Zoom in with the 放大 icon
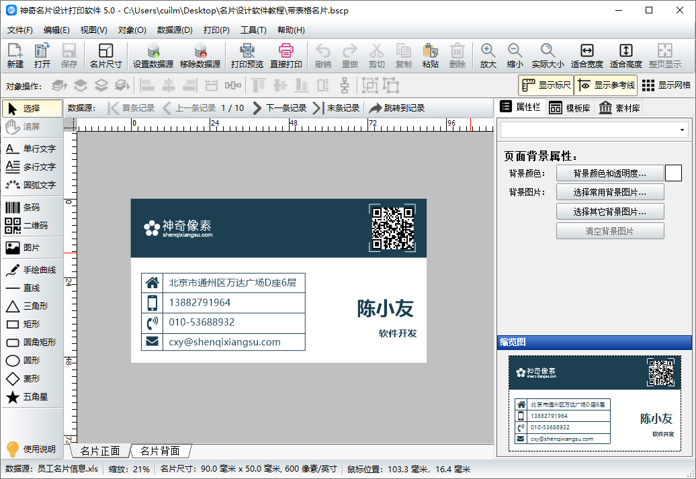The height and width of the screenshot is (479, 696). pos(488,56)
